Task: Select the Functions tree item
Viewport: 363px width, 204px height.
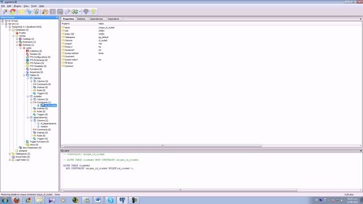Action: (x=36, y=69)
